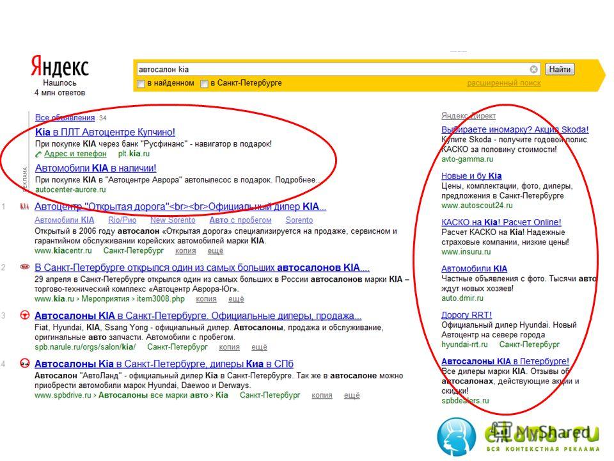Click ещё link of the spb.narule.ru result
The width and height of the screenshot is (614, 461).
(x=259, y=347)
